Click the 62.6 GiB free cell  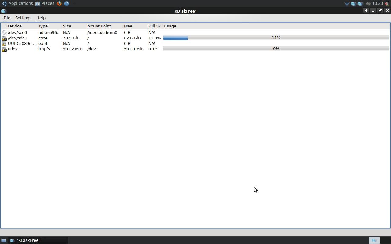point(132,38)
